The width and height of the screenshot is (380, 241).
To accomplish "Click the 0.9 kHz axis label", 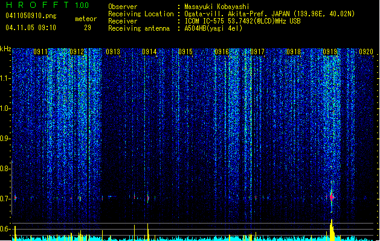I will pos(5,139).
